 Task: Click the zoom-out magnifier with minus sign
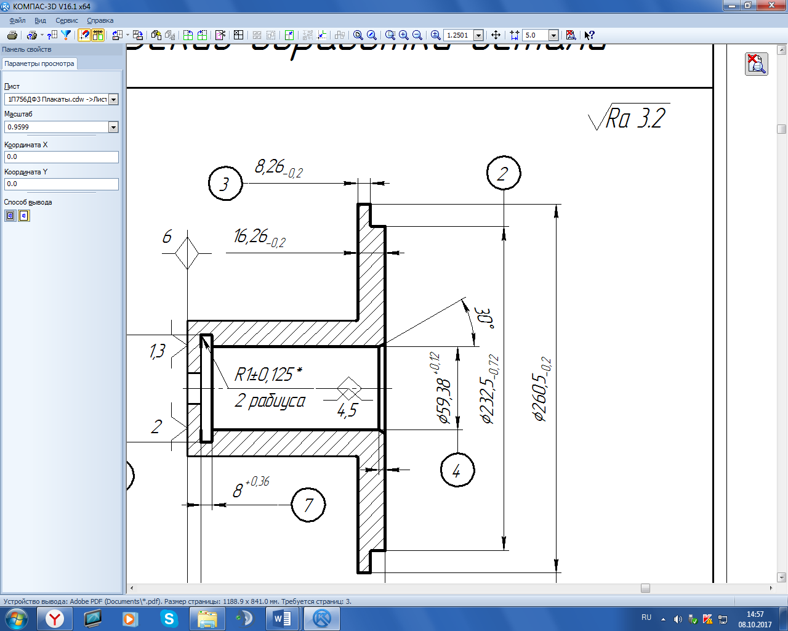click(417, 35)
